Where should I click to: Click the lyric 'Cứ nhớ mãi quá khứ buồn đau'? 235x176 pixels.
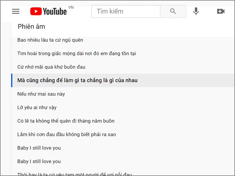pyautogui.click(x=51, y=67)
